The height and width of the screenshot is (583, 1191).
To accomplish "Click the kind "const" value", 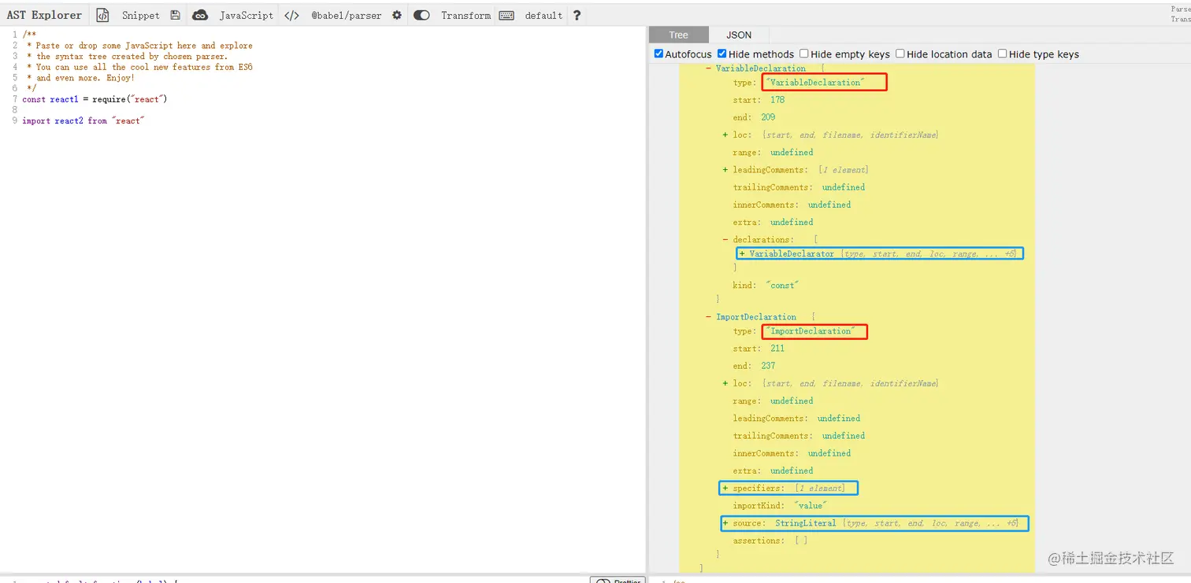I will [782, 285].
